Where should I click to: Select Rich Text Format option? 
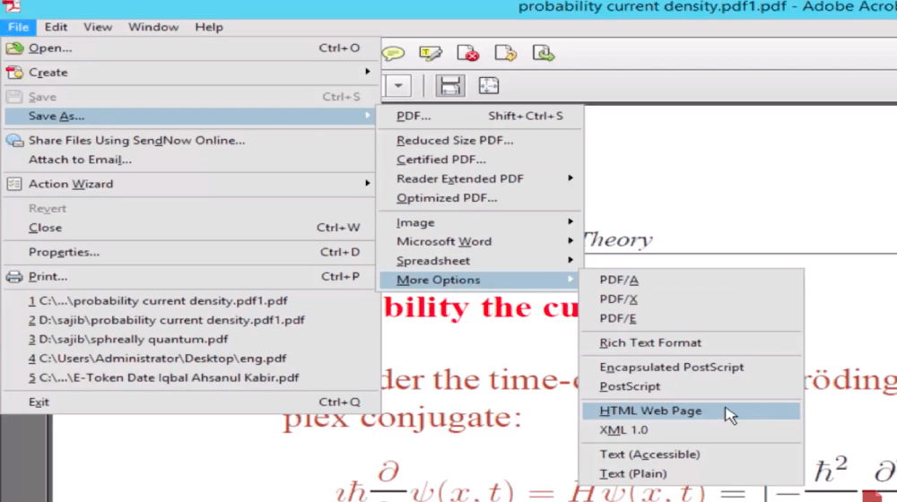pos(650,342)
